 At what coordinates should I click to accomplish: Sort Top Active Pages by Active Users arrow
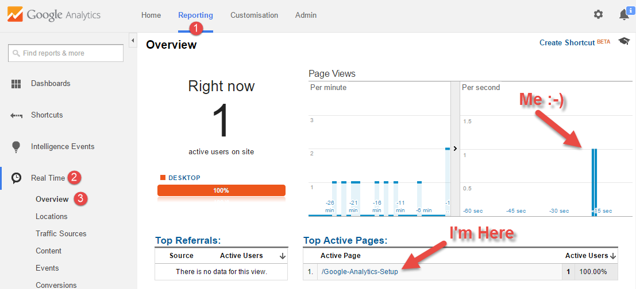[x=613, y=256]
